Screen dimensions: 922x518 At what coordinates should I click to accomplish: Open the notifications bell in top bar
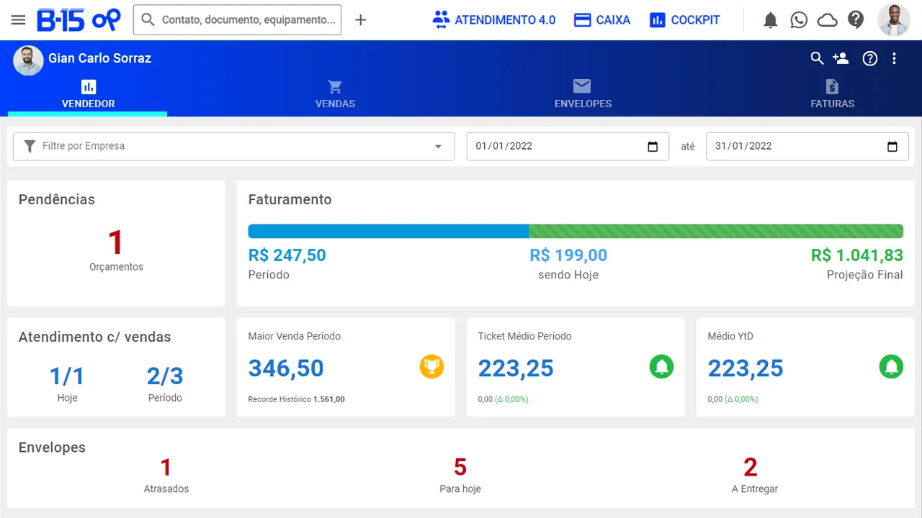tap(770, 20)
